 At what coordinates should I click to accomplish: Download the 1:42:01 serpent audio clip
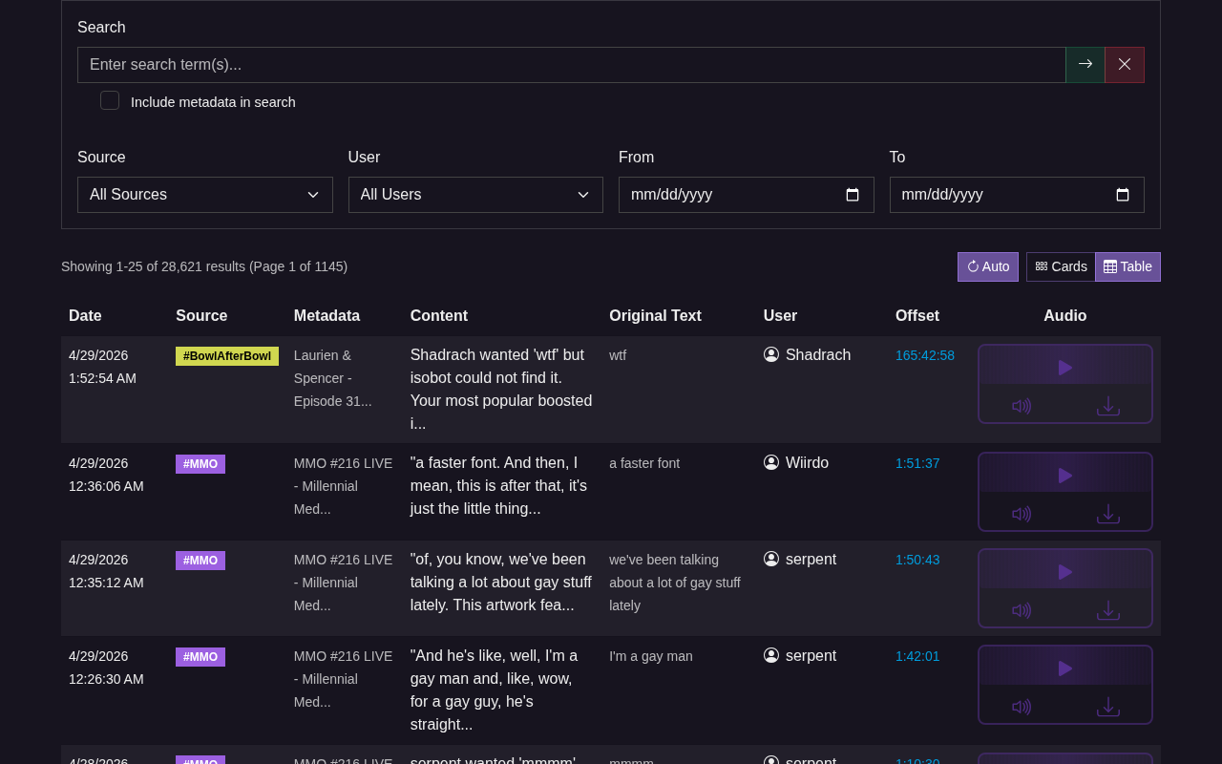tap(1107, 707)
